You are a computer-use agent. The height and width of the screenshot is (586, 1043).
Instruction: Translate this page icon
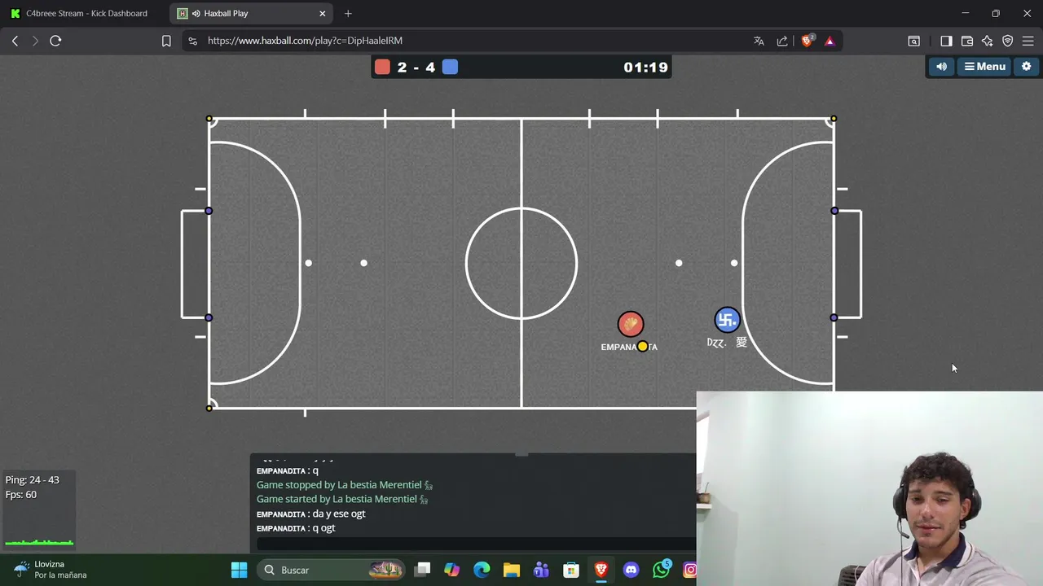pyautogui.click(x=759, y=41)
